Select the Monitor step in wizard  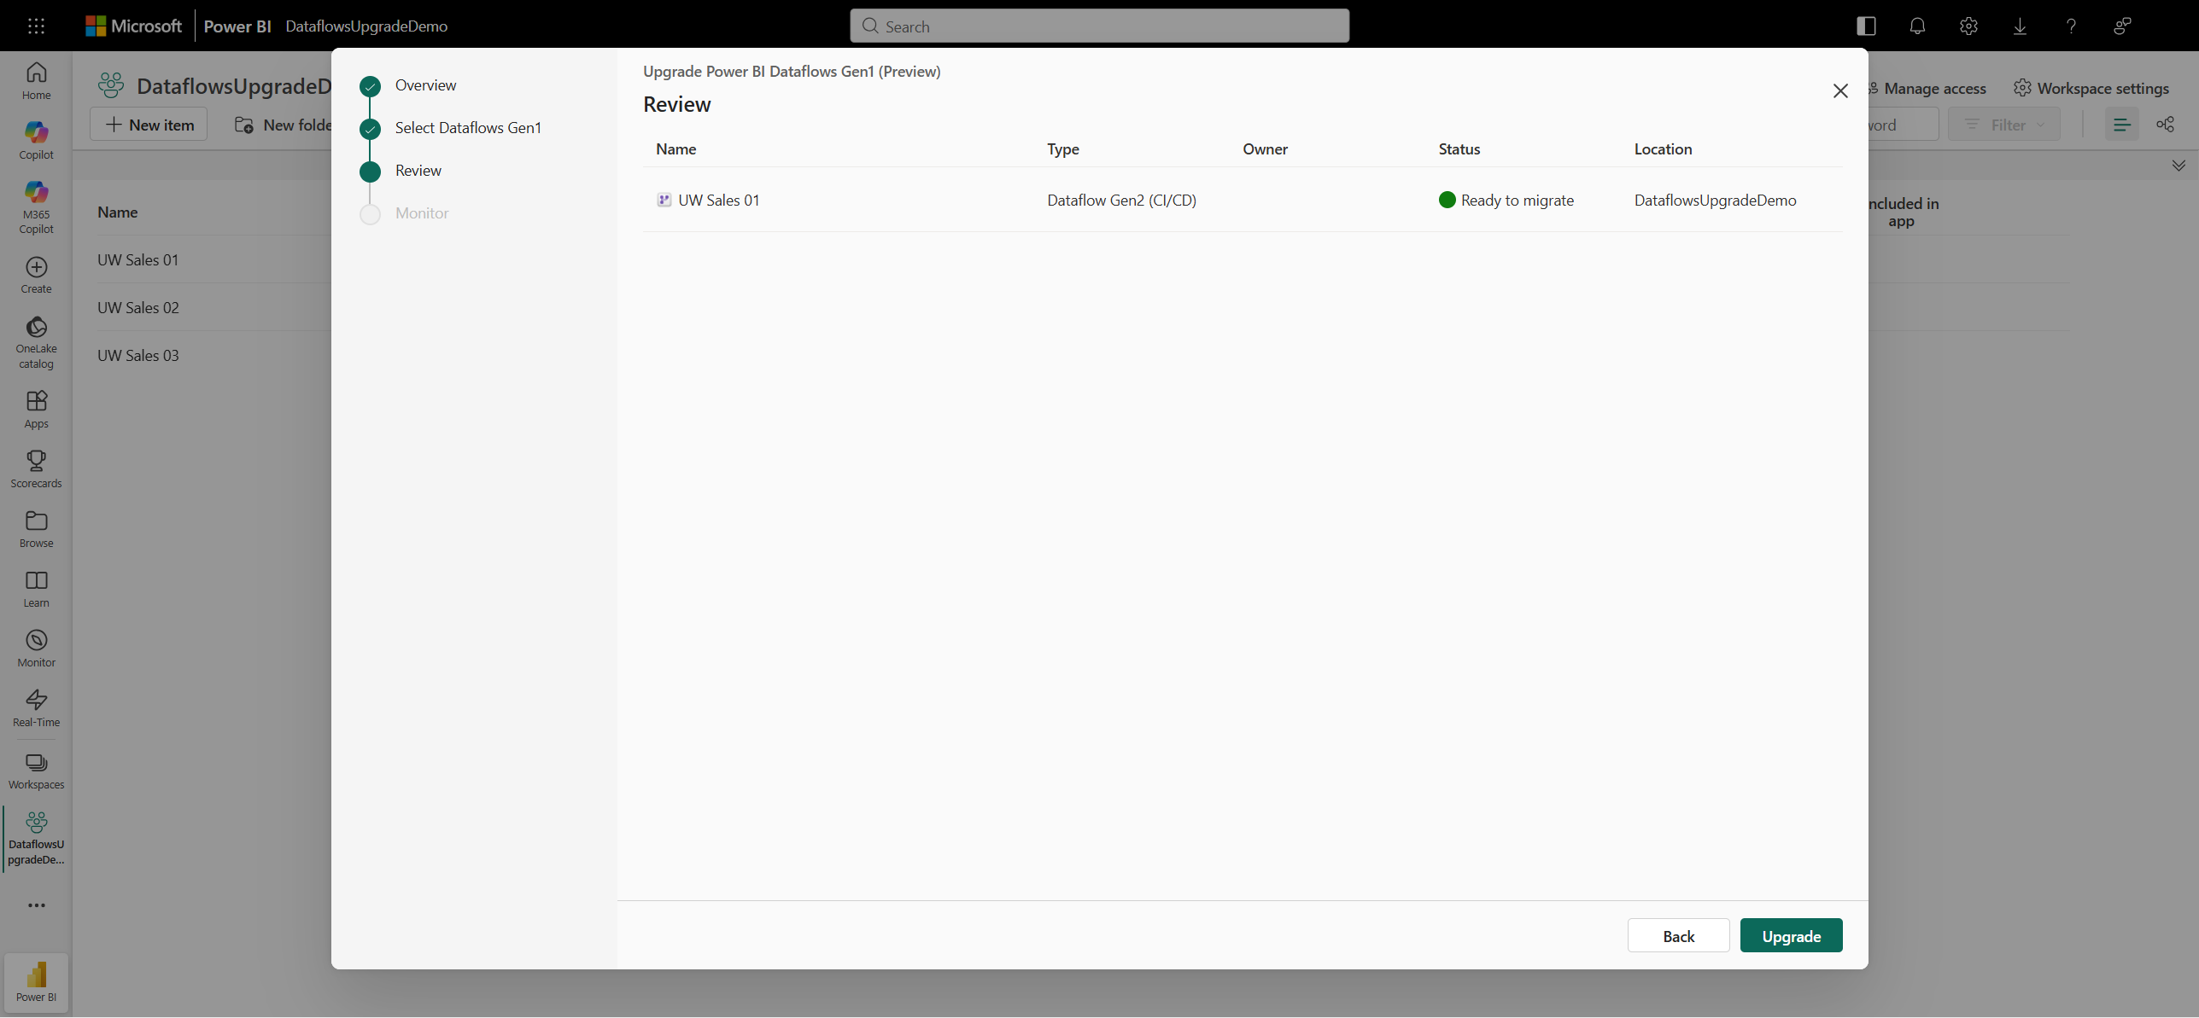pyautogui.click(x=422, y=212)
